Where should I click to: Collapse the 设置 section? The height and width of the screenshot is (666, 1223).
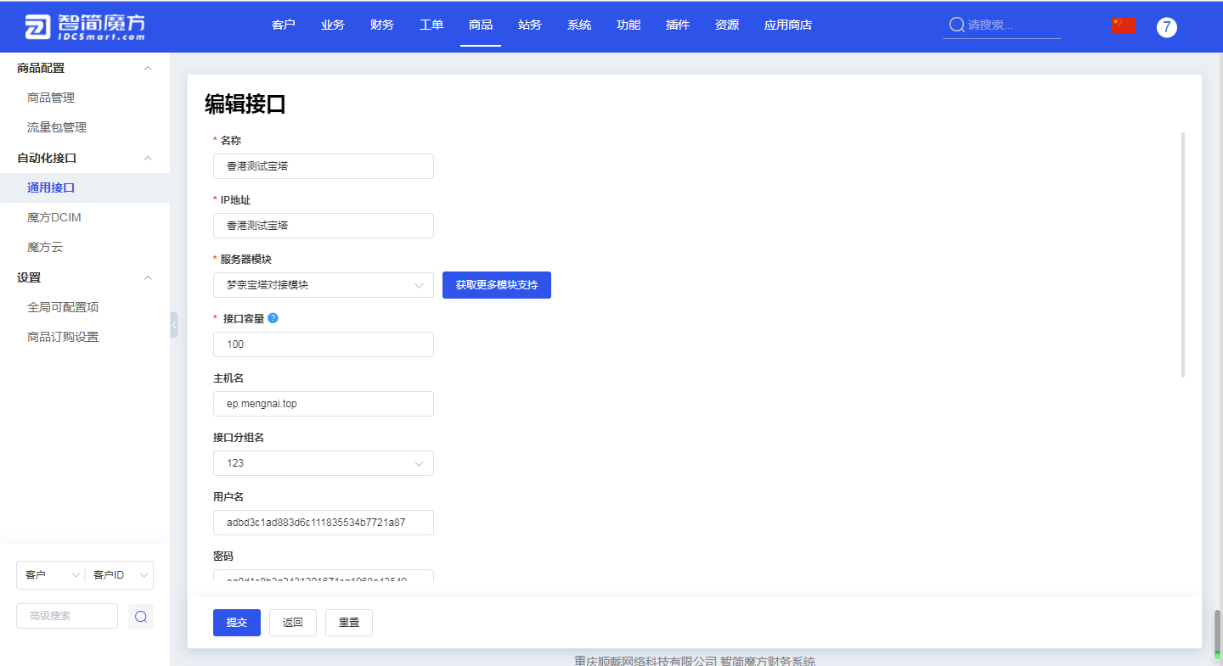[148, 277]
